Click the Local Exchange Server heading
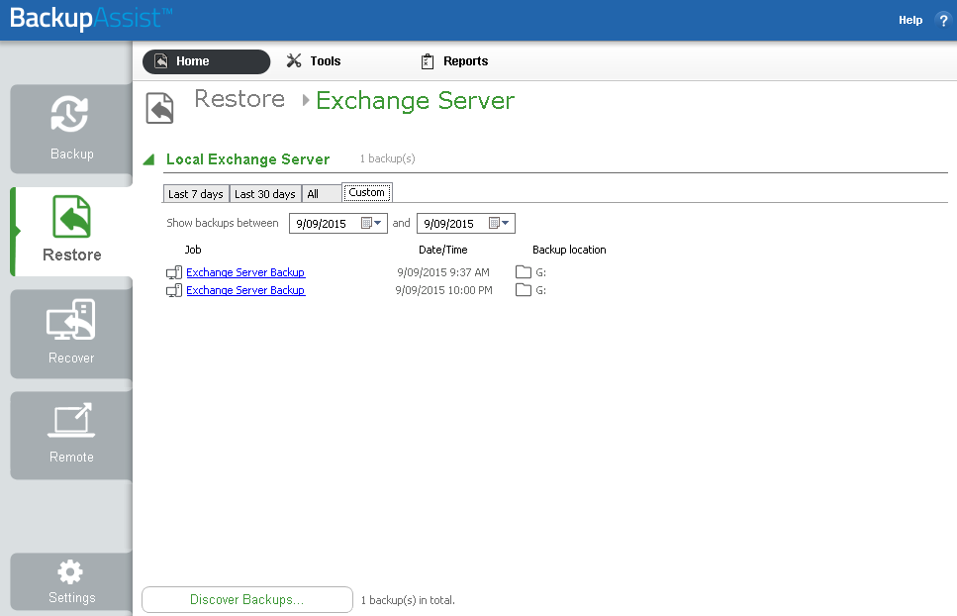957x616 pixels. tap(247, 159)
